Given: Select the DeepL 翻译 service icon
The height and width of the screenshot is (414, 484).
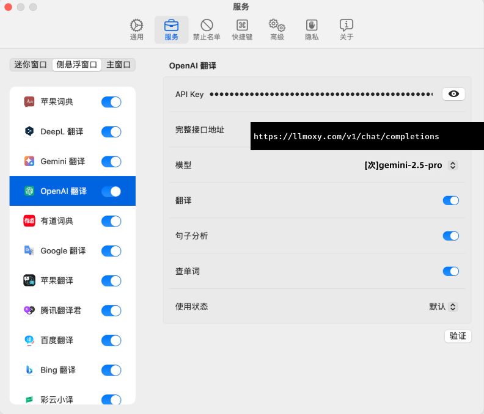Looking at the screenshot, I should click(x=29, y=131).
